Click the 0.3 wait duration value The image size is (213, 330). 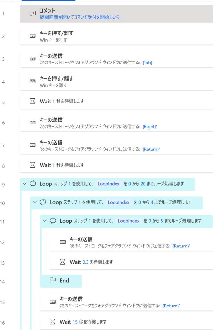[86, 262]
